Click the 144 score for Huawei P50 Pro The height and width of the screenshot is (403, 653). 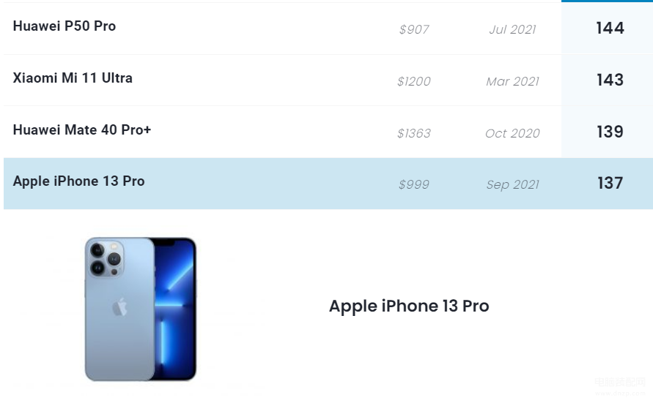pyautogui.click(x=610, y=28)
